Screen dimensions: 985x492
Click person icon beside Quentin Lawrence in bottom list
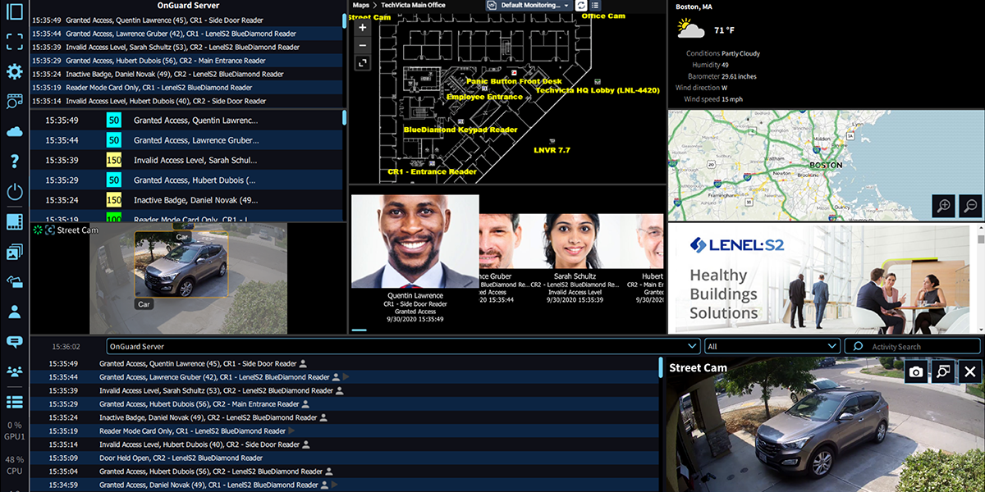[303, 363]
